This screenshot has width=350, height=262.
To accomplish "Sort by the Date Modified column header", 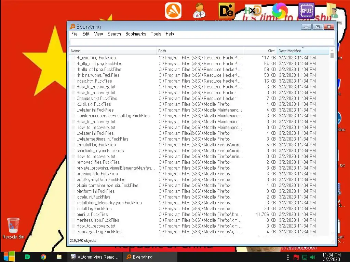I will [303, 51].
